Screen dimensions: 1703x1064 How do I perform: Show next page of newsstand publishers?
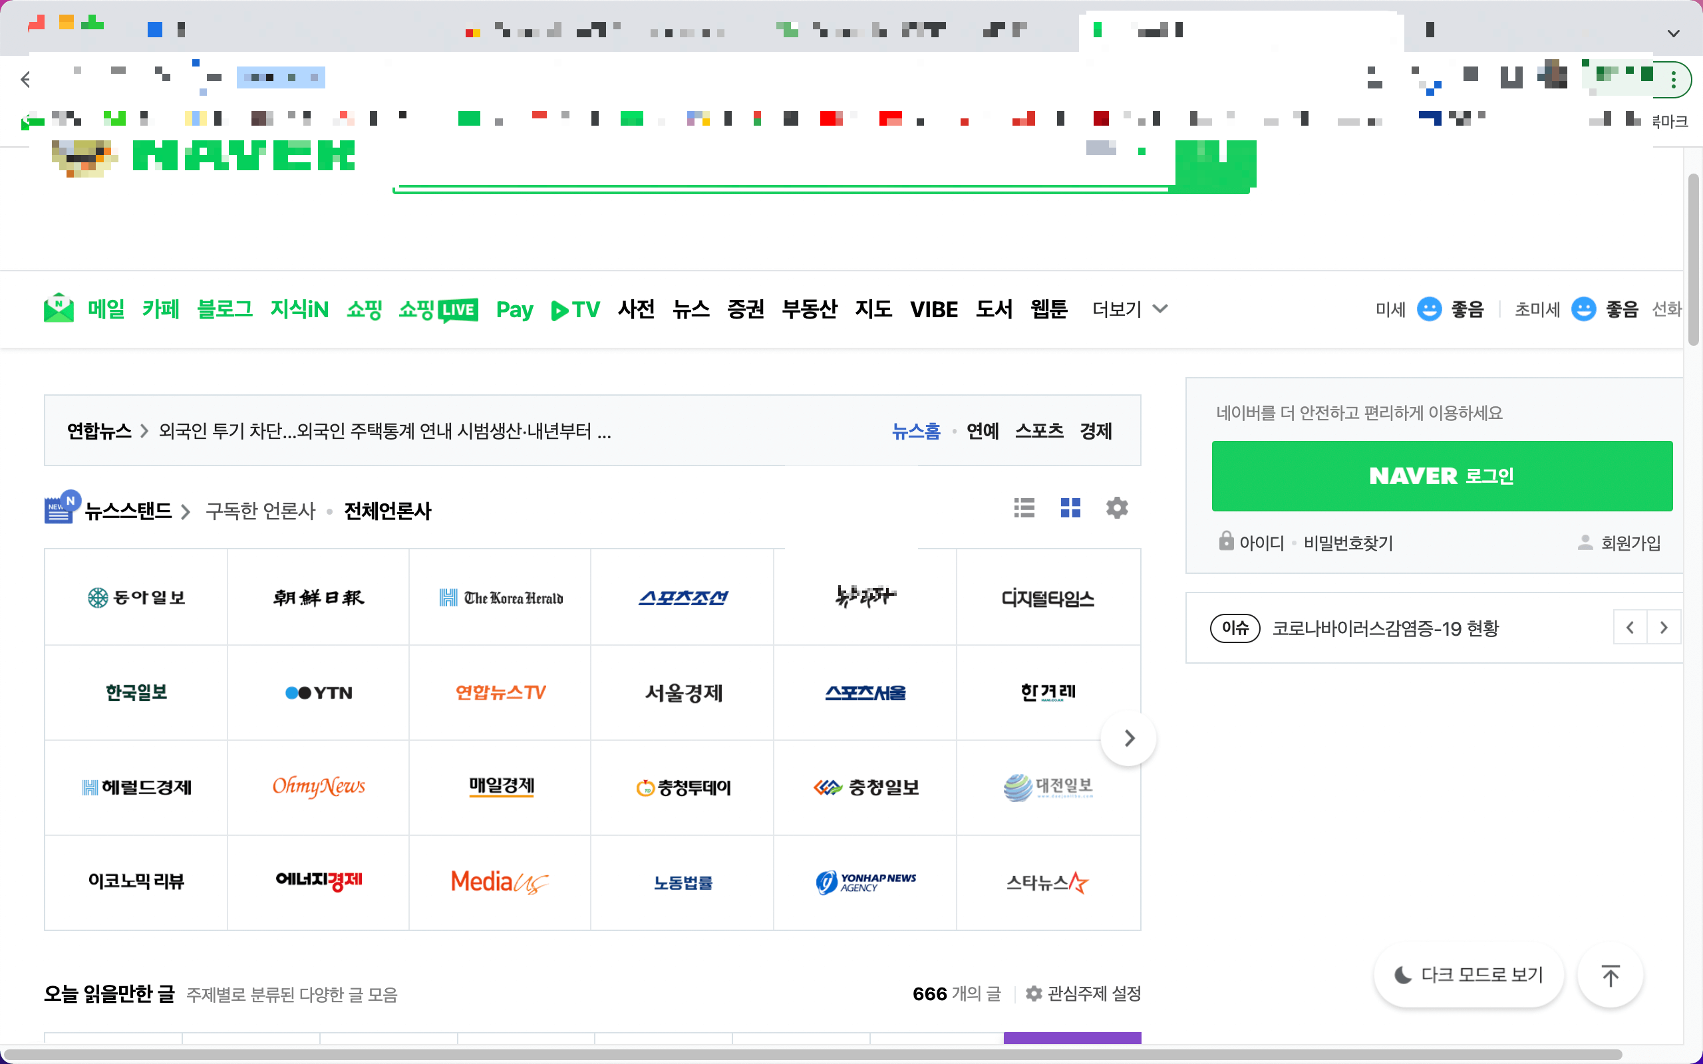pos(1129,738)
